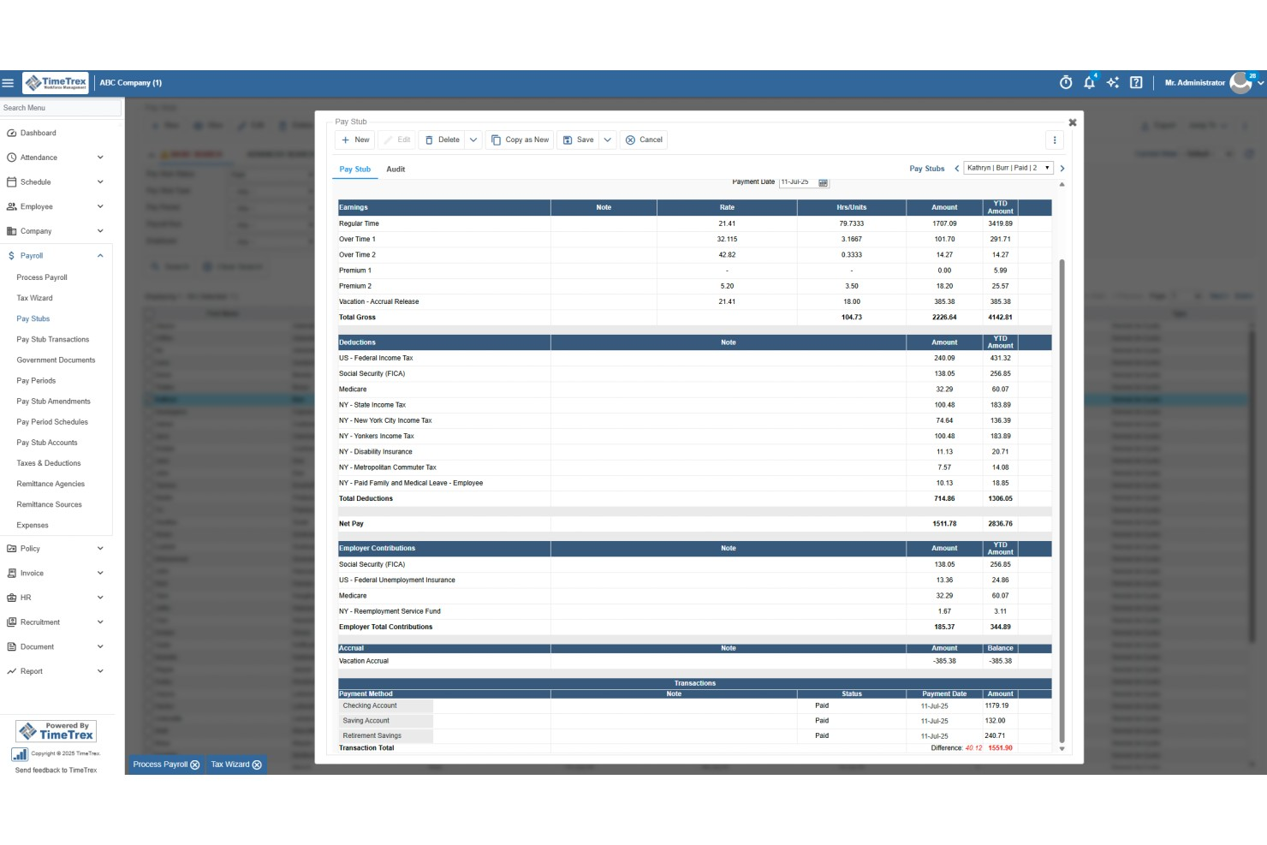The image size is (1267, 845).
Task: Close the Tax Wizard bottom tab
Action: pos(257,765)
